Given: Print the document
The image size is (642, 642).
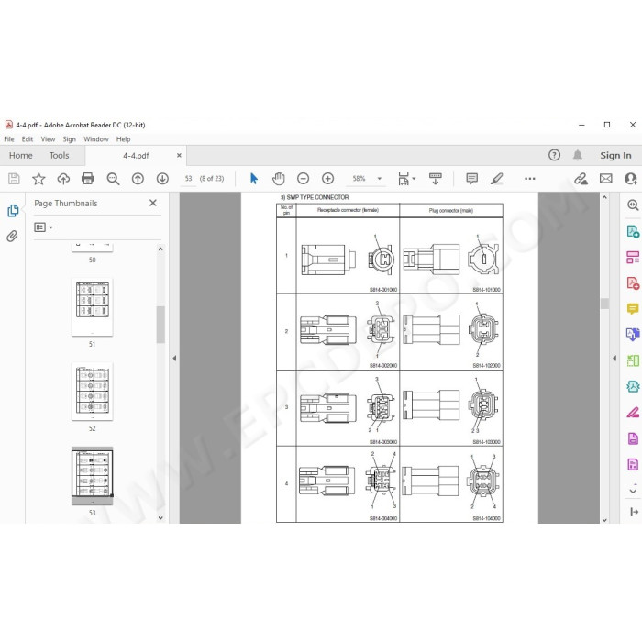Looking at the screenshot, I should point(88,179).
